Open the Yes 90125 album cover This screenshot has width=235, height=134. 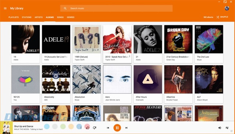[x=25, y=79]
